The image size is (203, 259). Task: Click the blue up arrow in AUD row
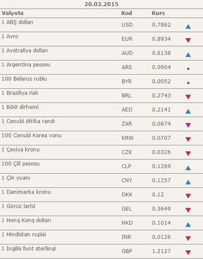coord(188,55)
